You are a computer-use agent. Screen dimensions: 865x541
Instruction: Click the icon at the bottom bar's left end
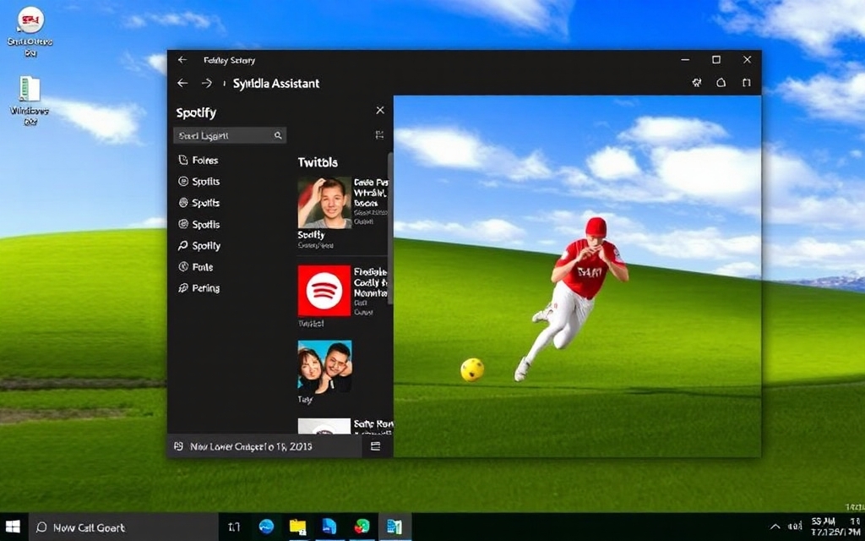(x=178, y=446)
